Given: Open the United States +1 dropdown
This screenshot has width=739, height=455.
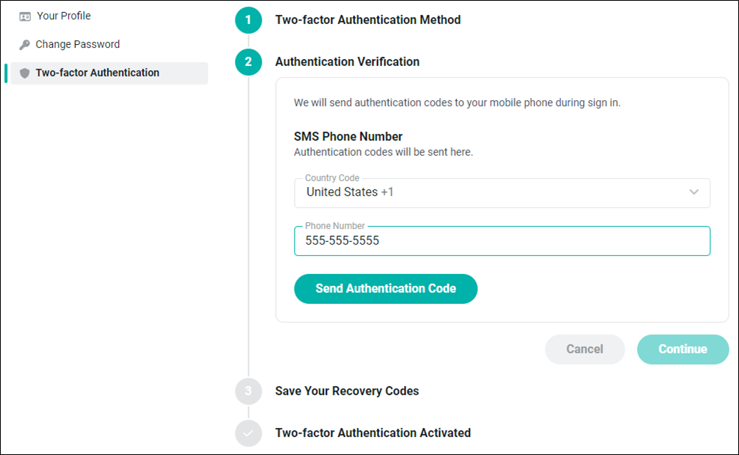Looking at the screenshot, I should (502, 193).
